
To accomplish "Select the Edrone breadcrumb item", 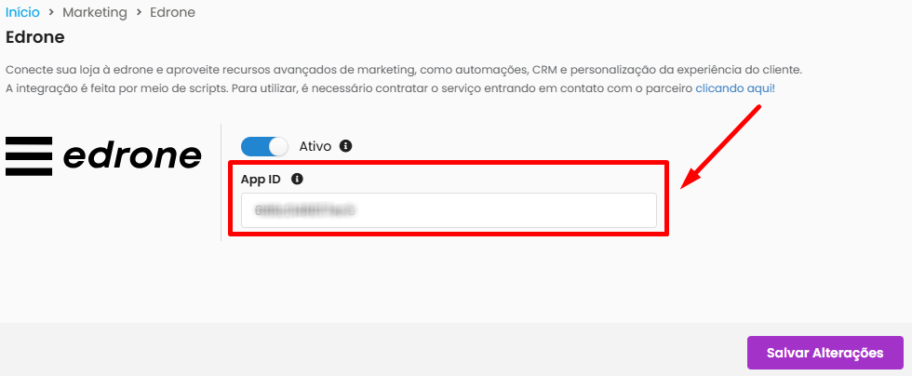I will pos(173,12).
